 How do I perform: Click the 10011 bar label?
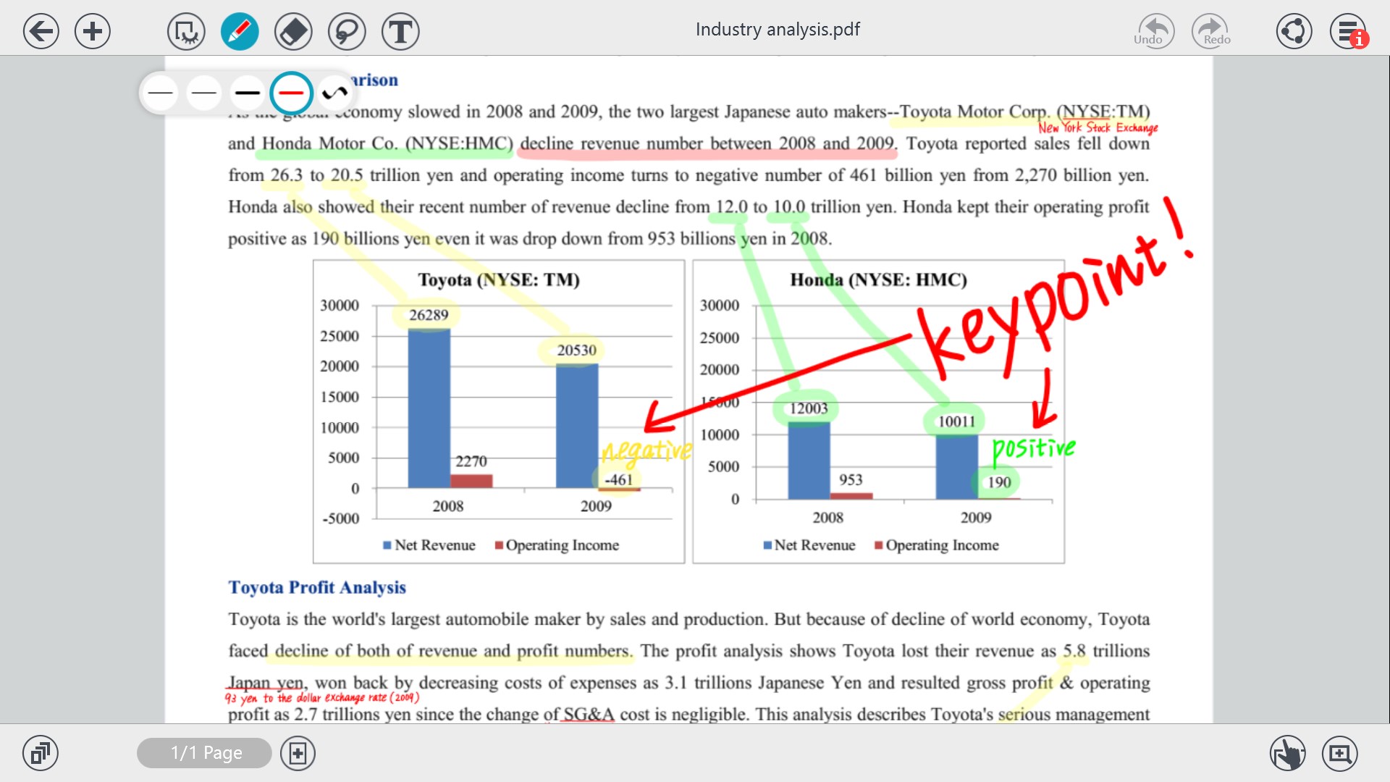(x=956, y=421)
